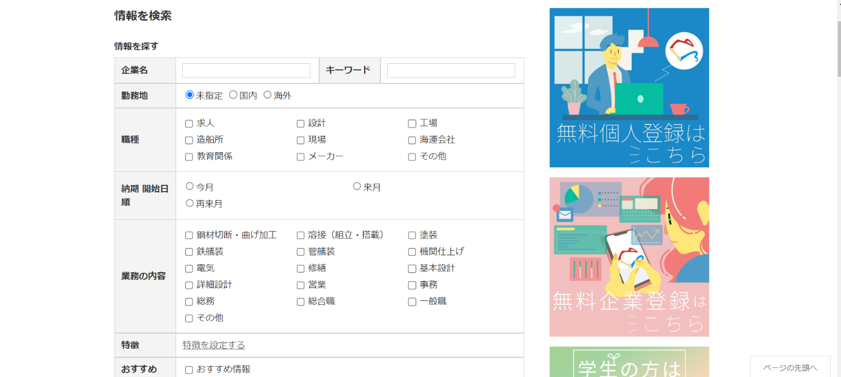Check 溶接（組立・搭載） checkbox
This screenshot has height=377, width=841.
(x=301, y=236)
